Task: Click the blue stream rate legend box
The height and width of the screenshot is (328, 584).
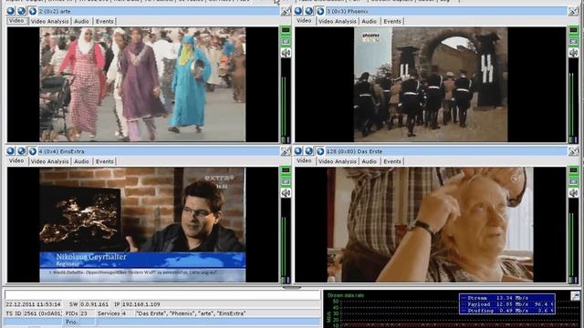Action: 507,303
